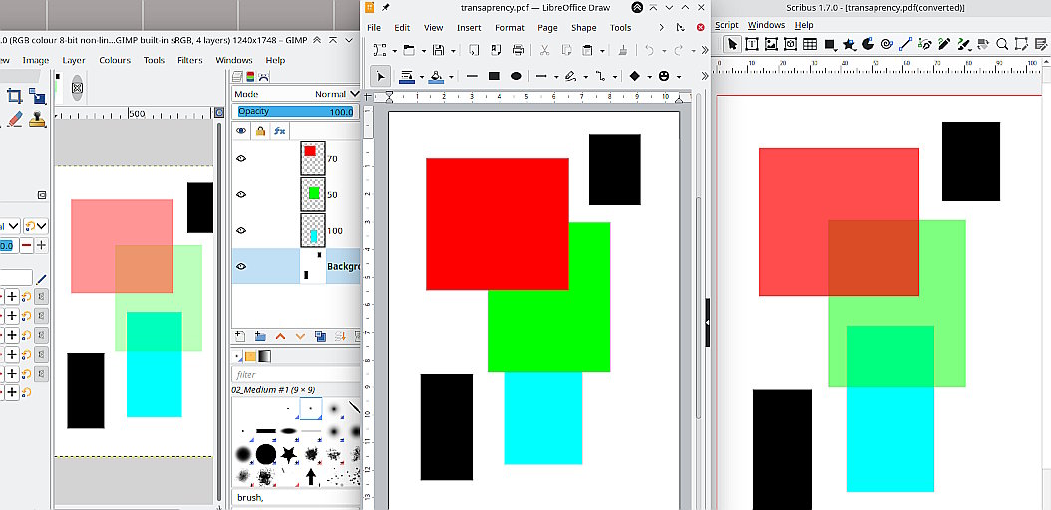Open the Channels dock tab in GIMP
1051x510 pixels.
pyautogui.click(x=250, y=77)
